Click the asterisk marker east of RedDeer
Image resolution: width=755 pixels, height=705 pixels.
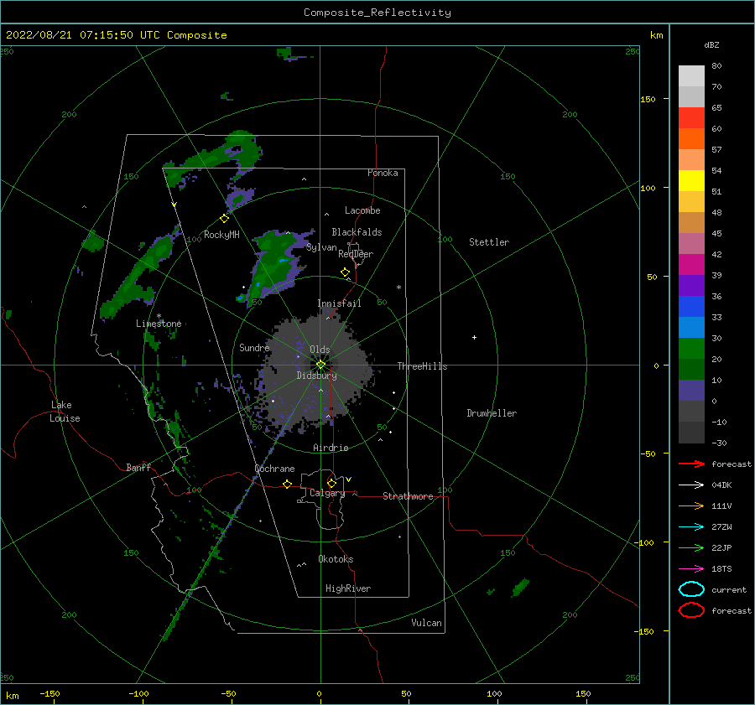[398, 288]
